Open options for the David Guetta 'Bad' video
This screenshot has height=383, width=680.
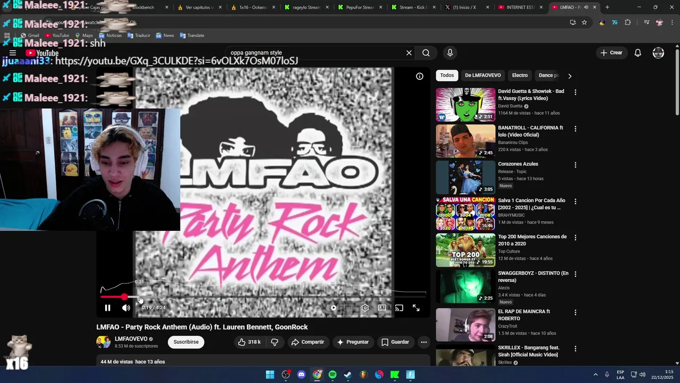[x=575, y=93]
